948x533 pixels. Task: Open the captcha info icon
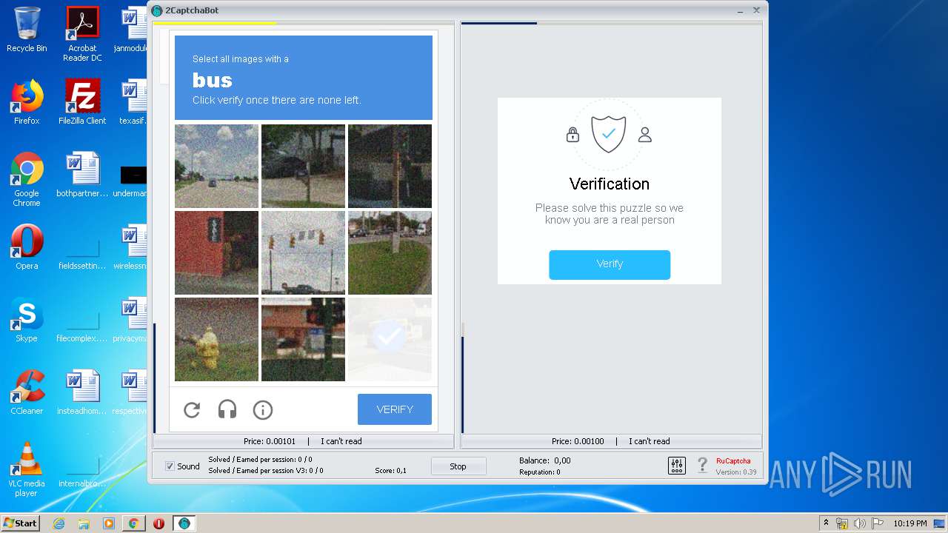click(263, 409)
